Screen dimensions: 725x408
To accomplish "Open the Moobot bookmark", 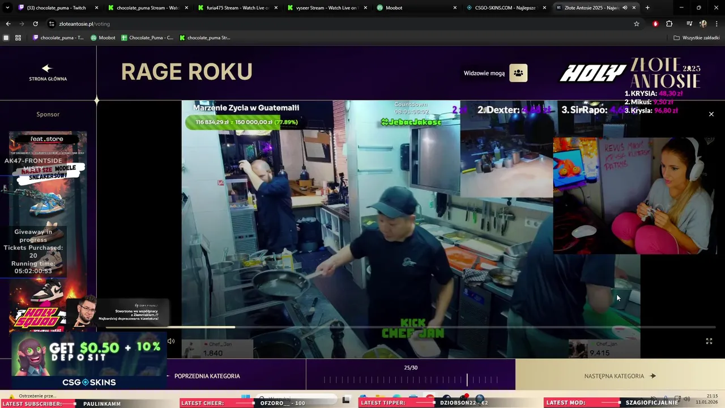I will [103, 38].
